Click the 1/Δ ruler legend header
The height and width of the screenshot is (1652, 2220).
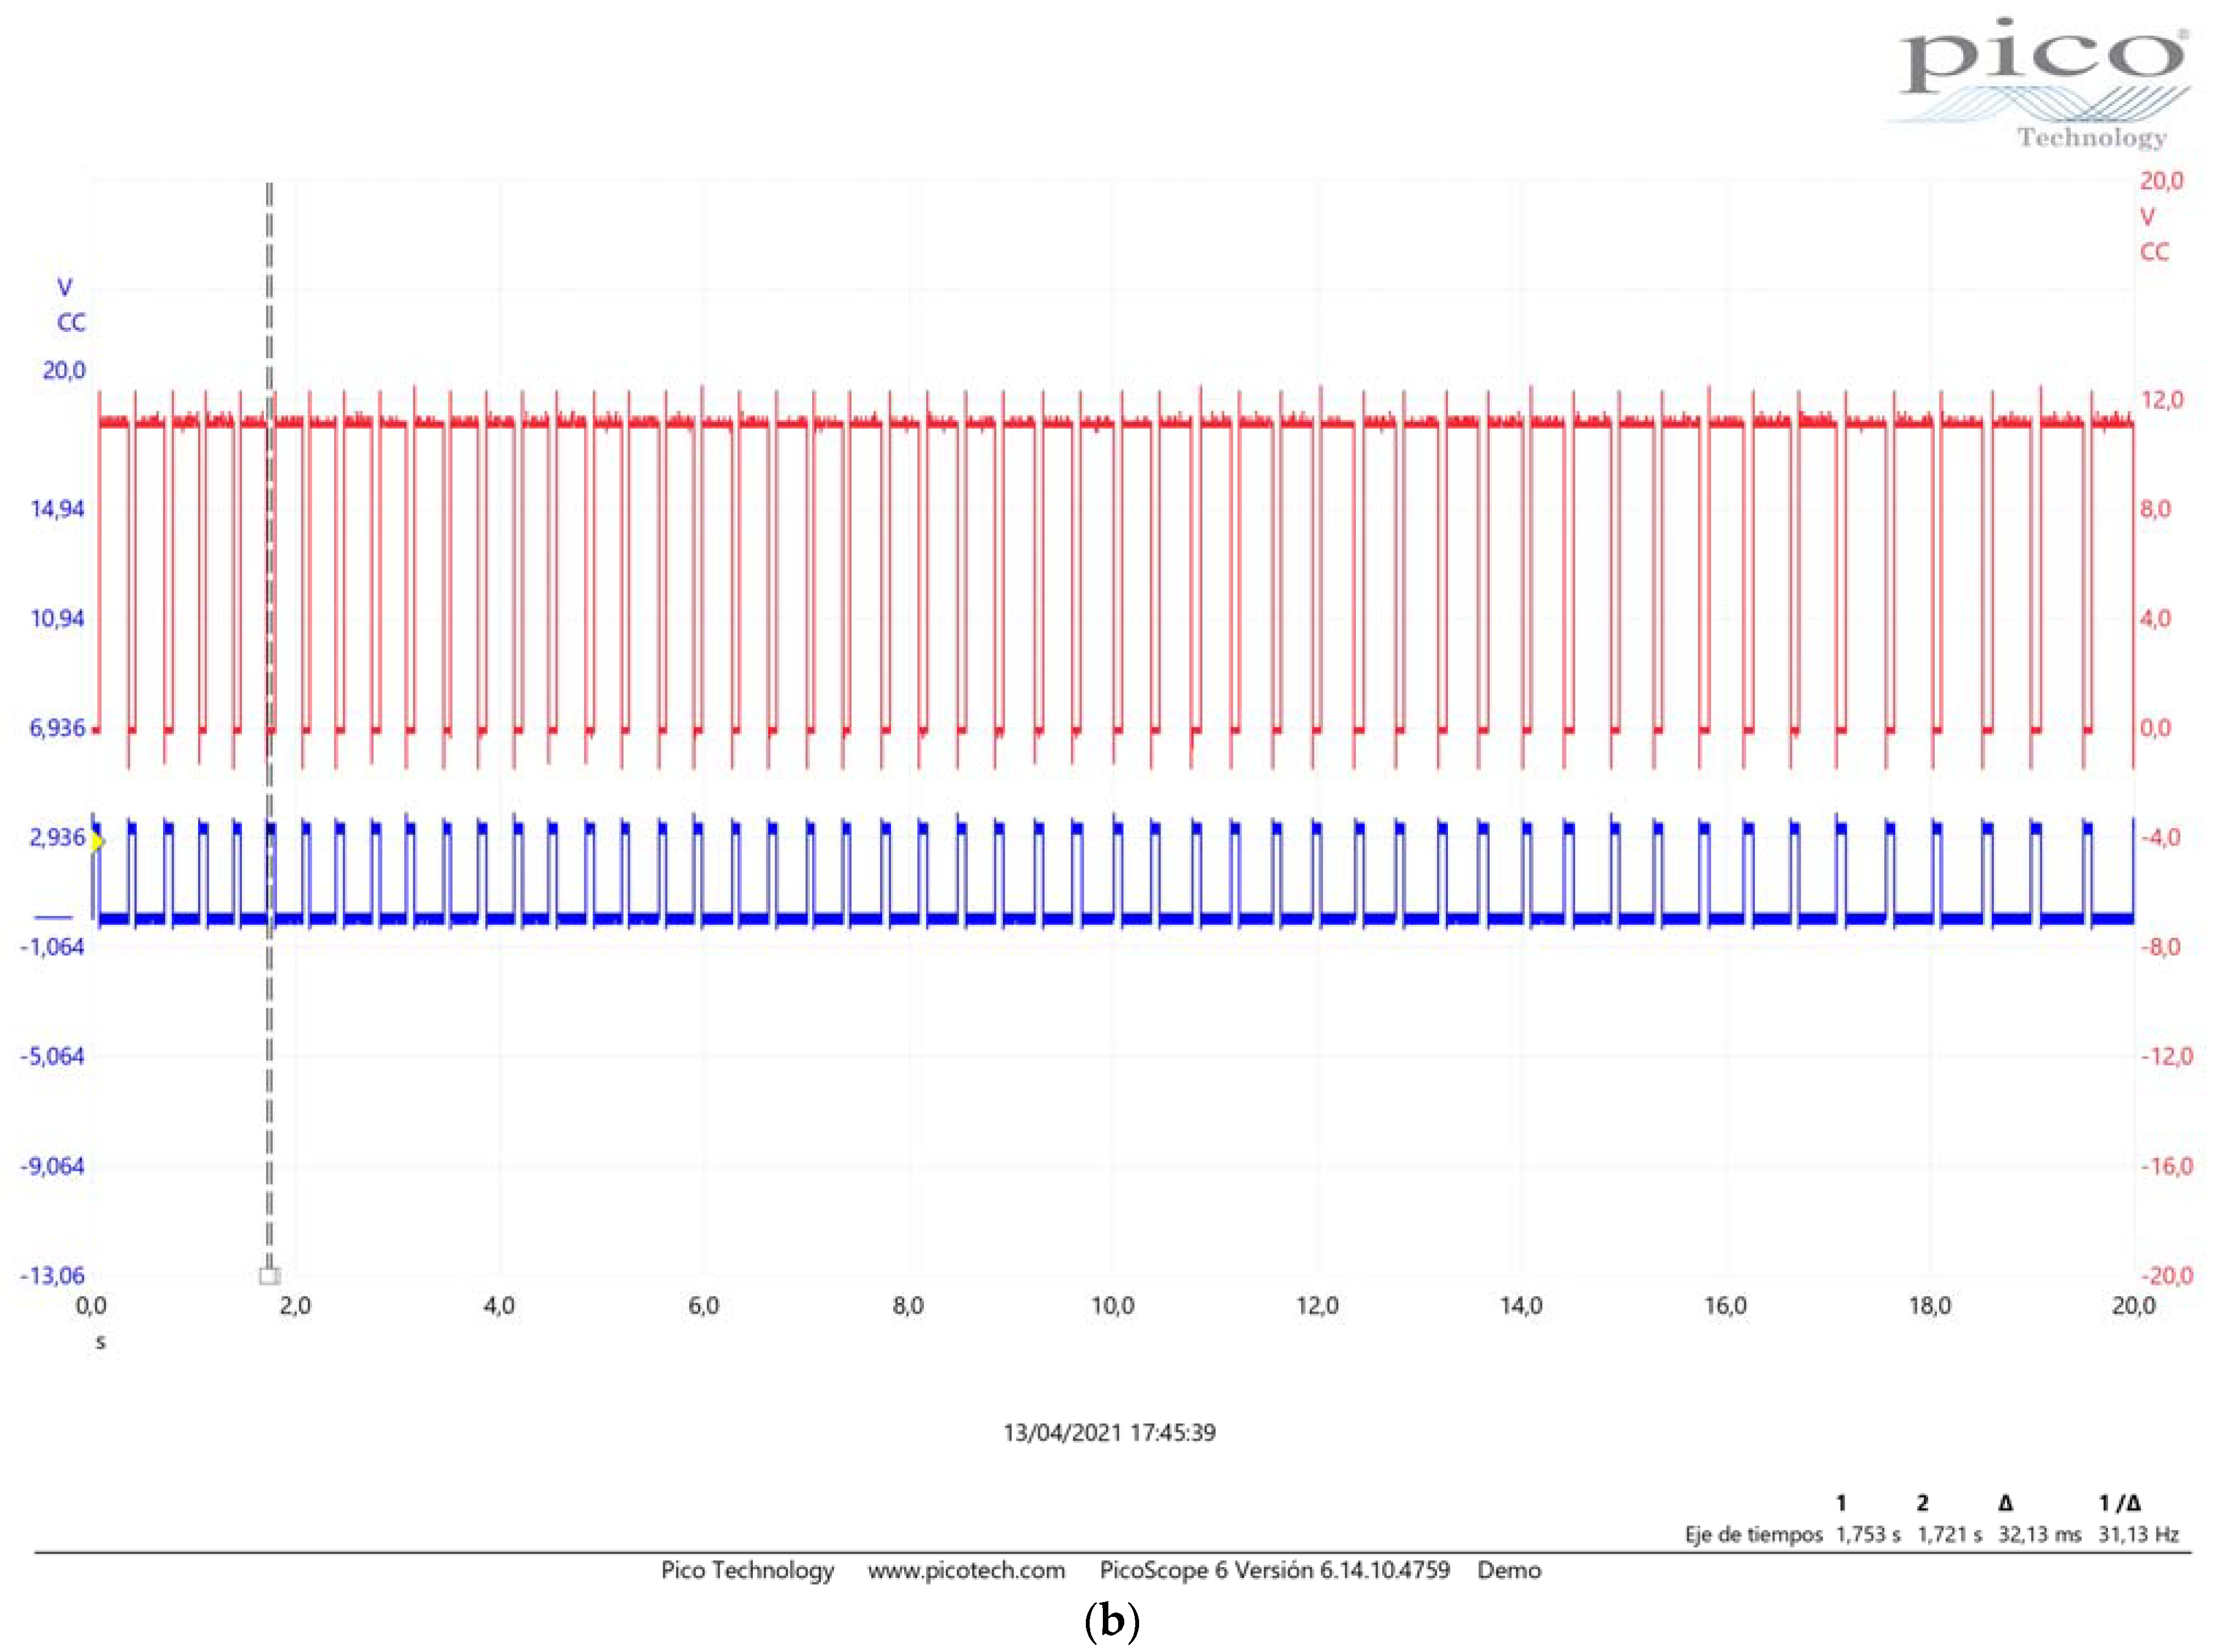coord(2119,1503)
